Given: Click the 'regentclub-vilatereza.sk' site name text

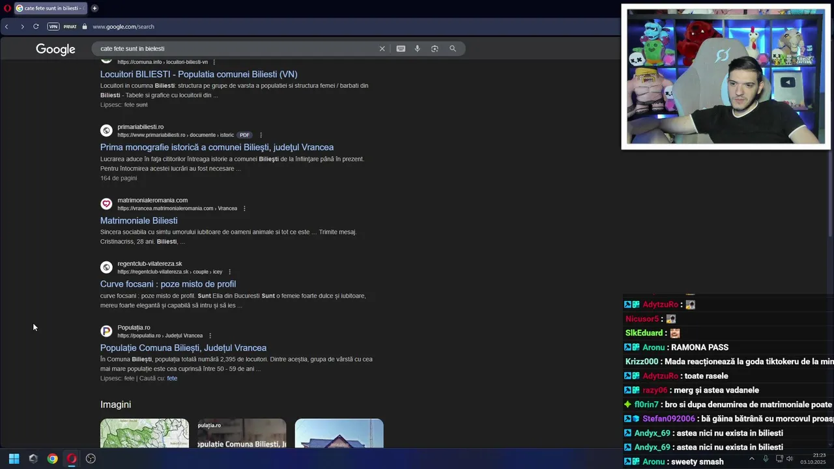Looking at the screenshot, I should tap(150, 264).
